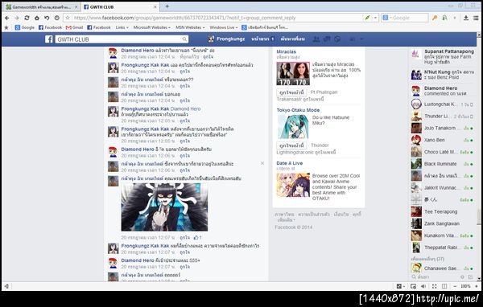Open privacy shortcuts lock icon
Viewport: 483px width, 307px height.
(353, 39)
